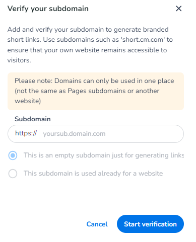The width and height of the screenshot is (196, 242).
Task: Click the word 'visitors.' in the description
Action: click(x=19, y=60)
